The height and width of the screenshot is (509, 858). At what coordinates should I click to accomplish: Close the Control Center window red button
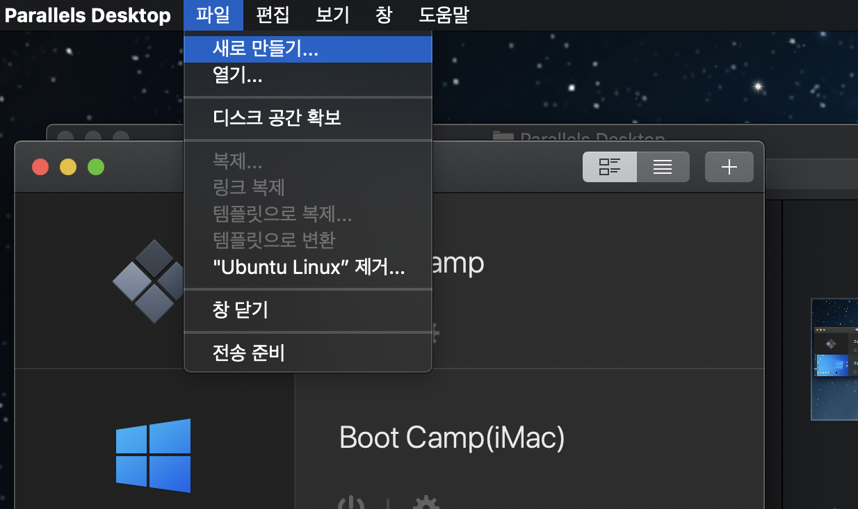click(x=40, y=167)
